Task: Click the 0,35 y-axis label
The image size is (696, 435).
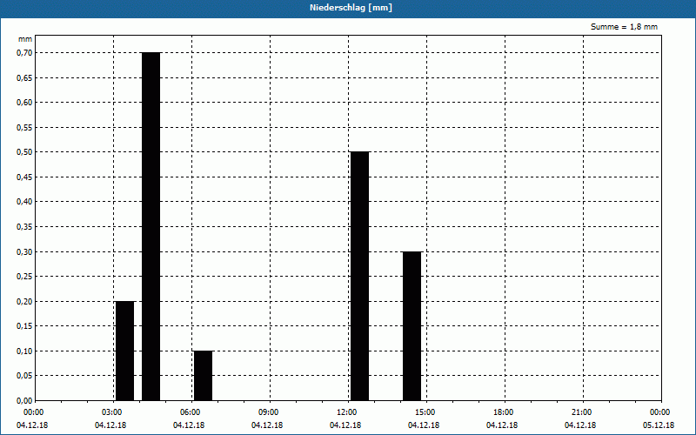Action: (24, 227)
